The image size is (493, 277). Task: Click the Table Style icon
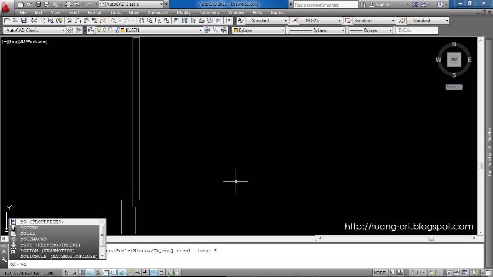tap(348, 20)
